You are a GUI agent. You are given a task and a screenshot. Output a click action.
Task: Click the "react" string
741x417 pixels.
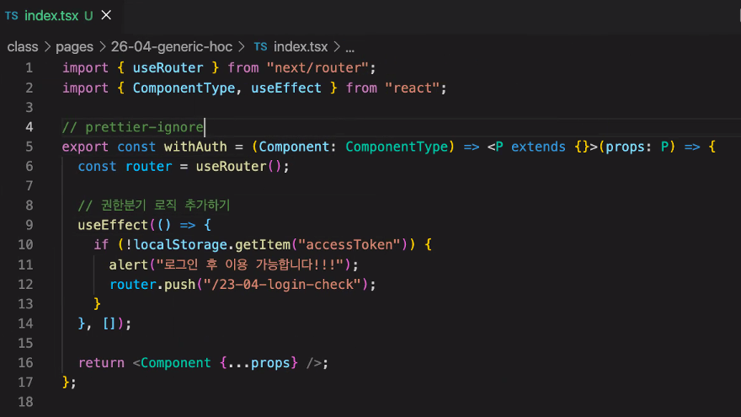(x=413, y=88)
